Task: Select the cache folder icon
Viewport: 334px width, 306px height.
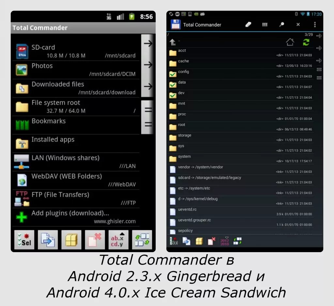Action: point(173,63)
